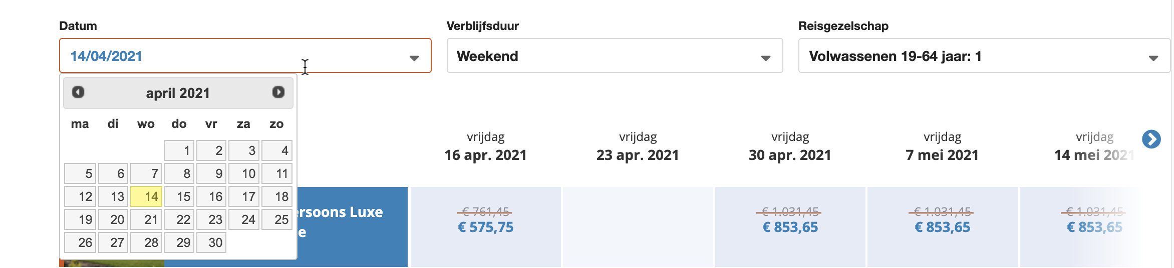The image size is (1174, 268).
Task: Choose day 23 in the calendar
Action: 211,219
